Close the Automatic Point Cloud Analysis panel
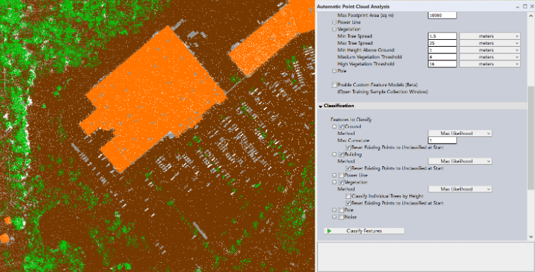Viewport: 535px width, 272px height. 532,6
